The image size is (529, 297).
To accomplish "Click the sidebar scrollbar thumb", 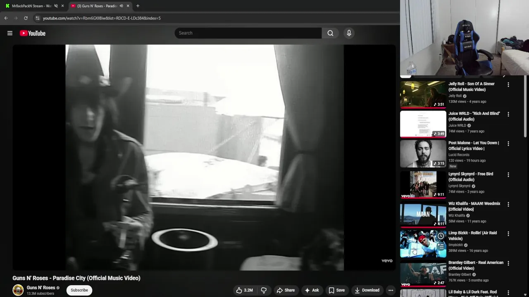I will [x=526, y=107].
